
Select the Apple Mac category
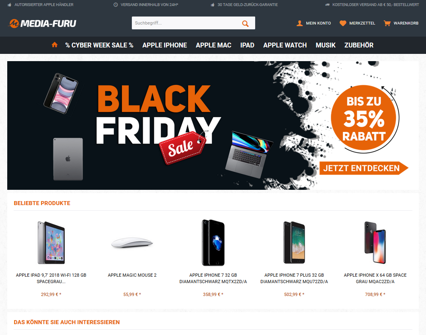(x=213, y=45)
